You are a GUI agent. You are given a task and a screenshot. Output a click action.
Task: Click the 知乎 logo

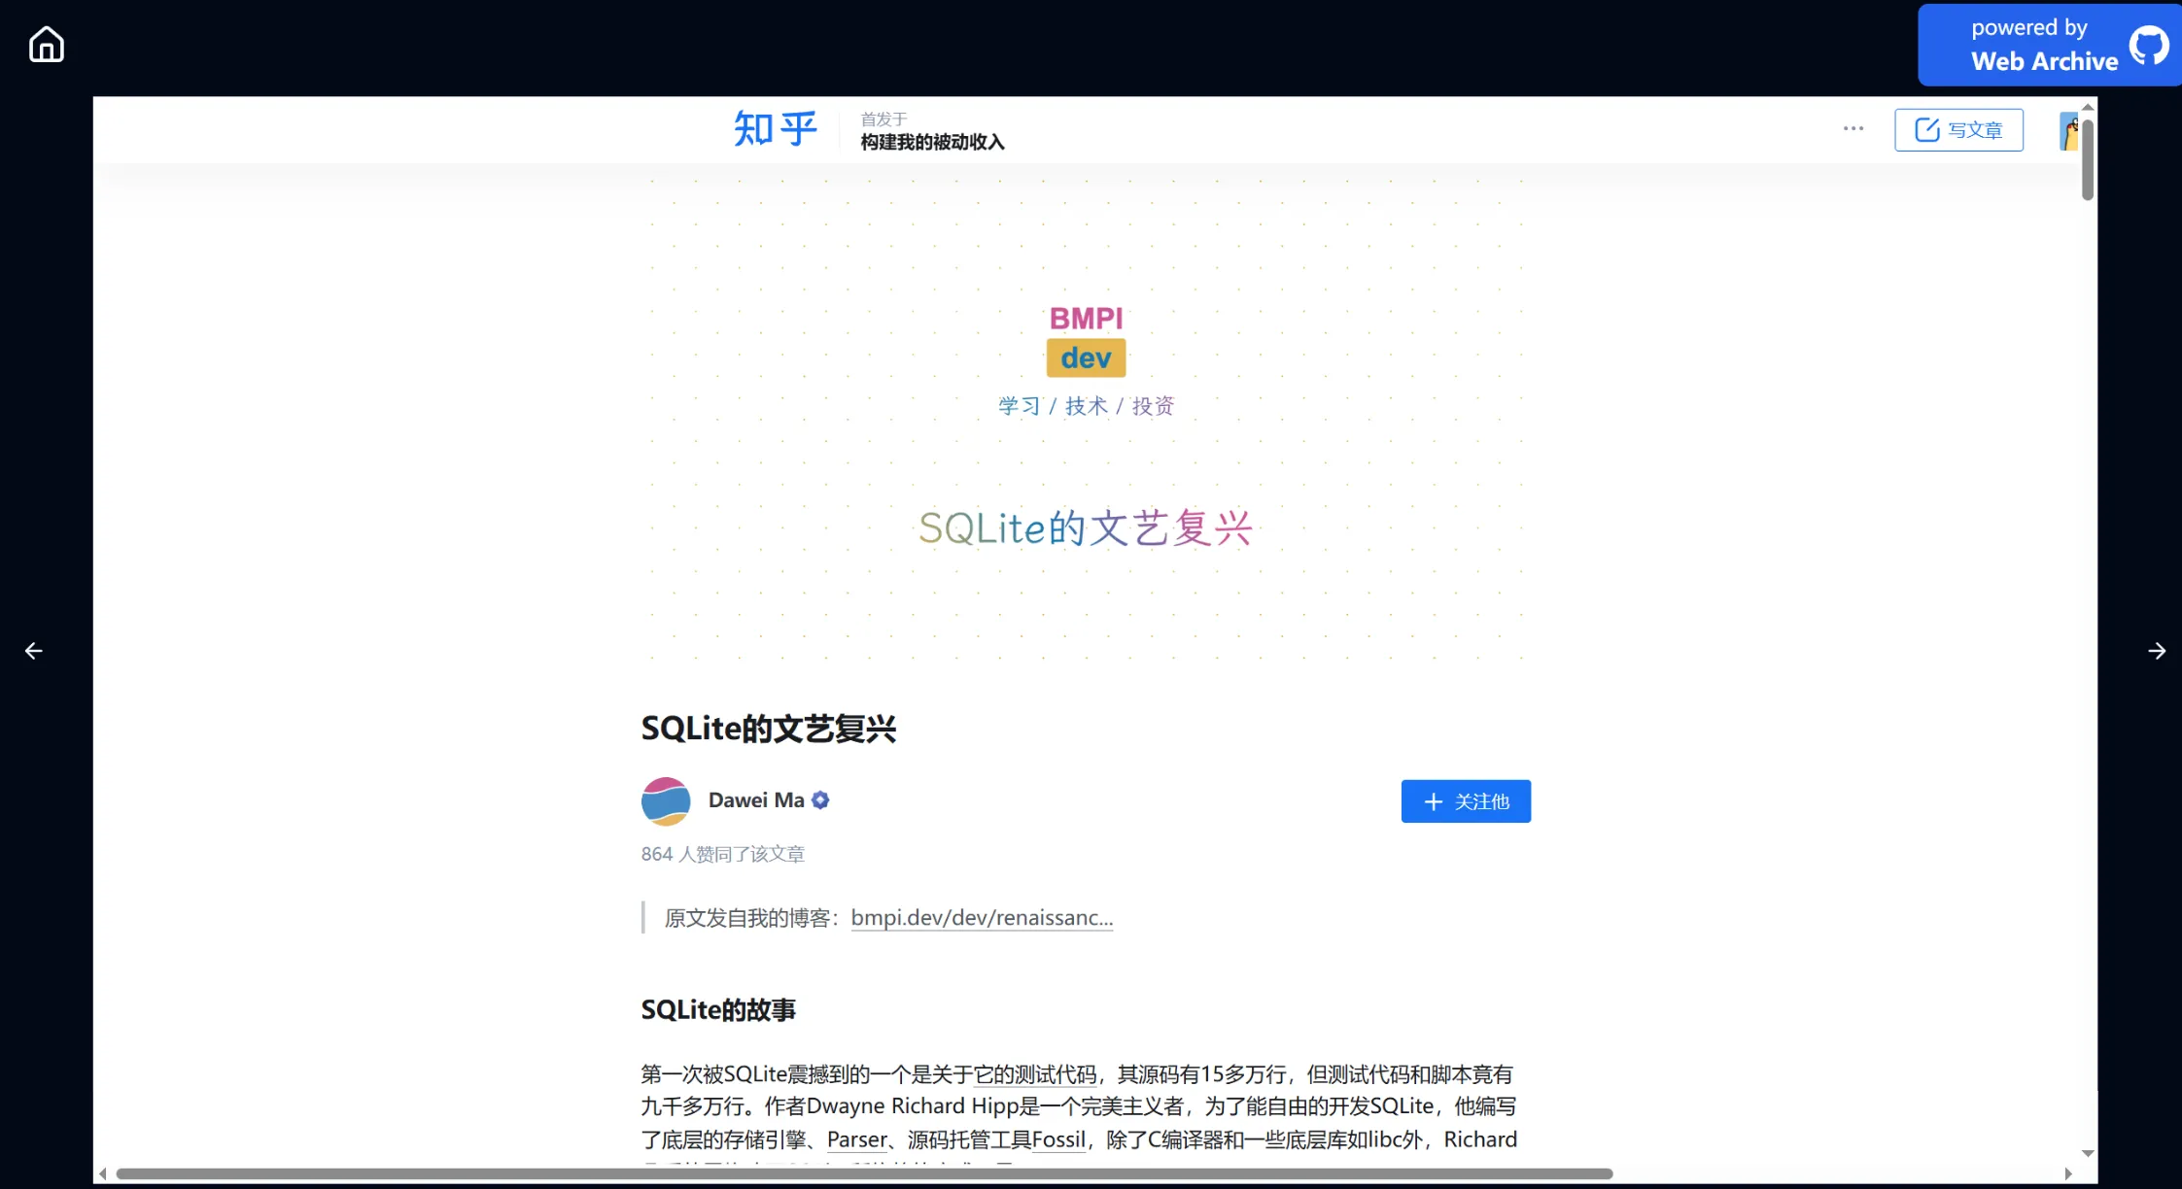774,128
